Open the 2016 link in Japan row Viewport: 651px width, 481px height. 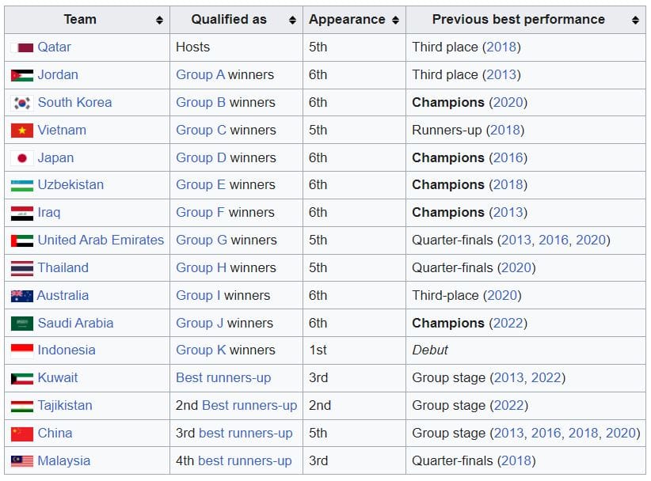[x=508, y=158]
